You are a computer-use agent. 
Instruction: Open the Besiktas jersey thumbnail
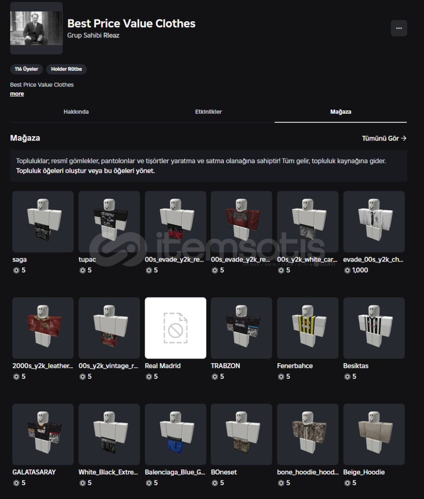[374, 328]
